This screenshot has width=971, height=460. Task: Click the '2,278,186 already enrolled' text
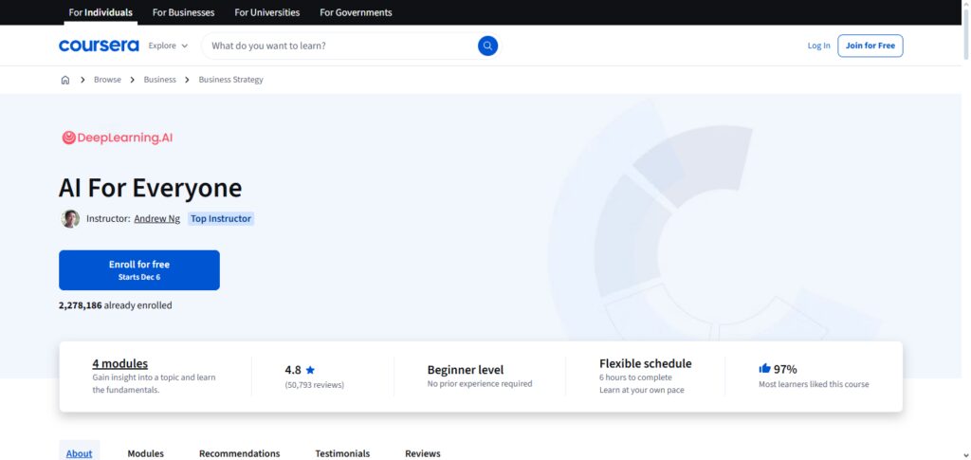[x=115, y=305]
